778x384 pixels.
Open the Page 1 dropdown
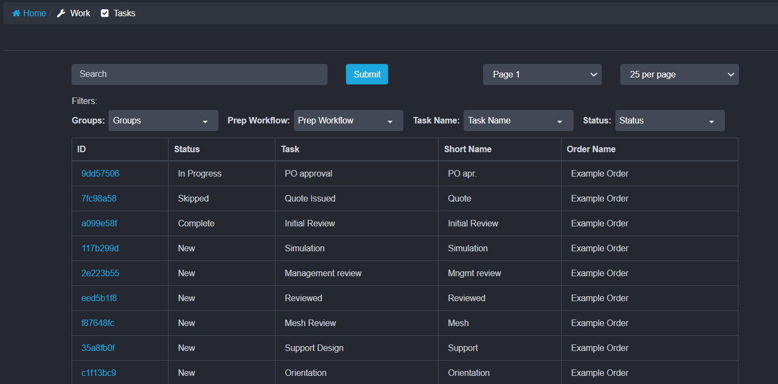point(542,75)
